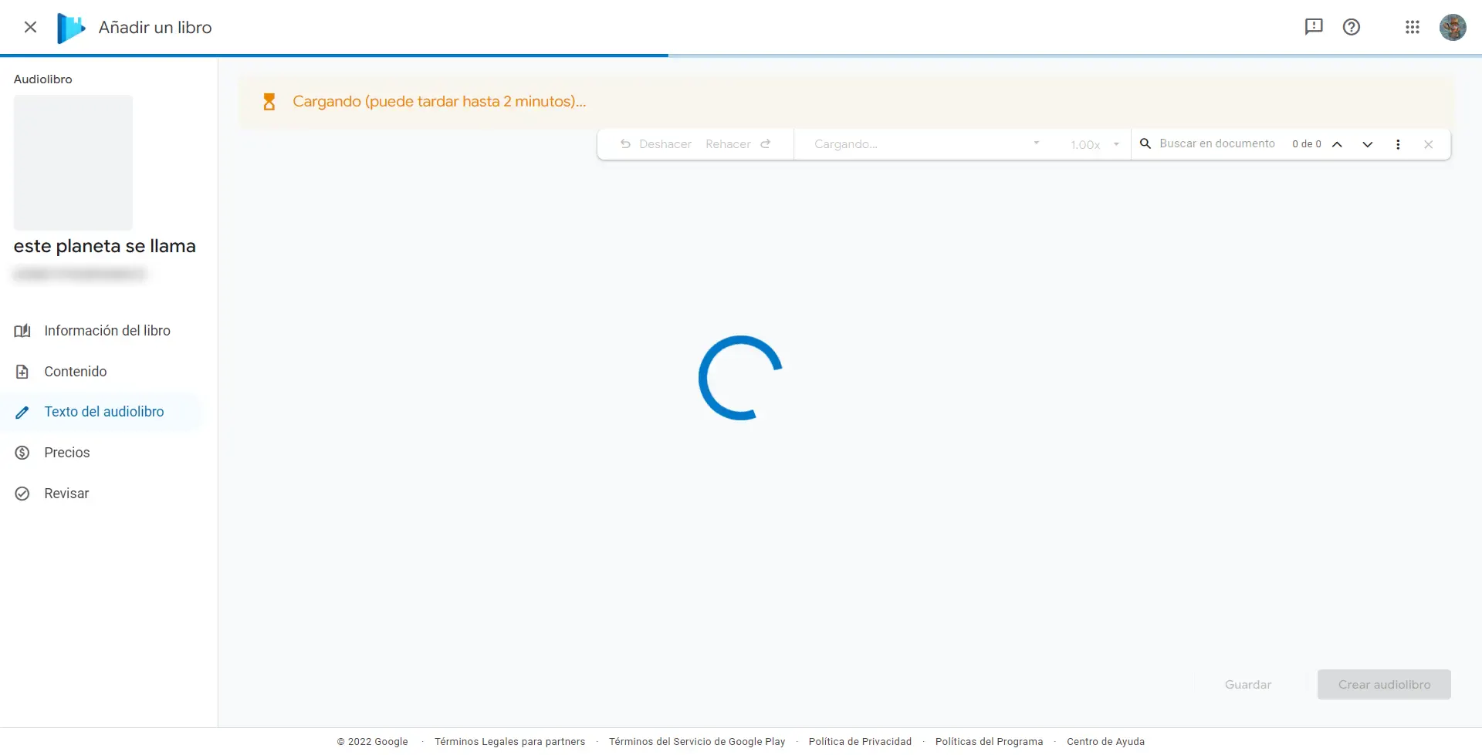Open the three-dot search options menu
The width and height of the screenshot is (1482, 755).
pos(1398,144)
